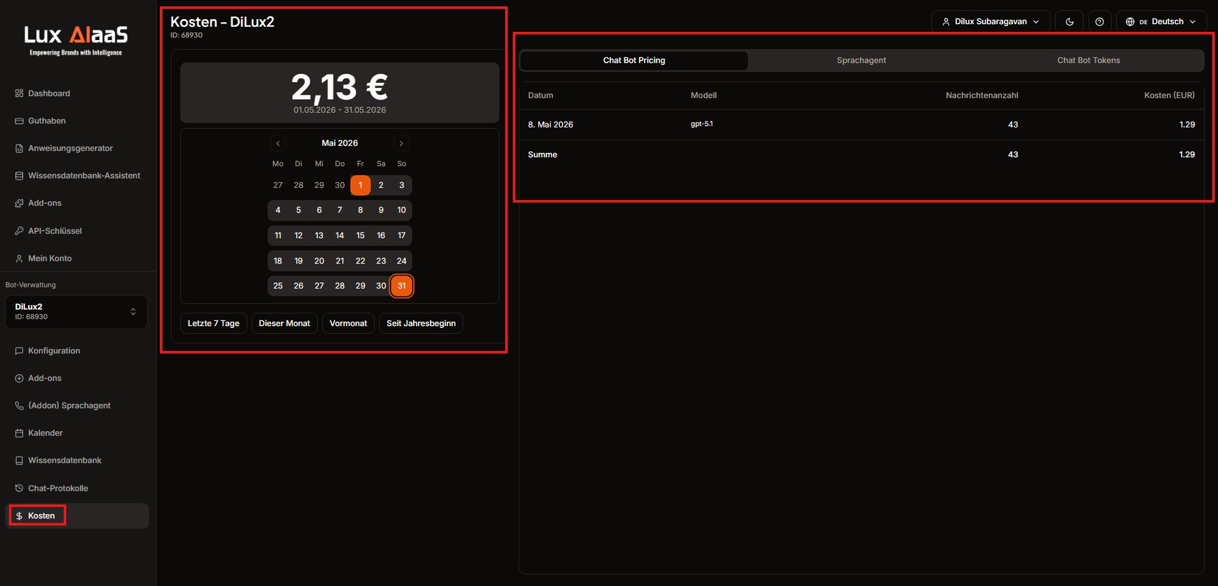Viewport: 1218px width, 586px height.
Task: Select Dieser Monat range
Action: point(284,323)
